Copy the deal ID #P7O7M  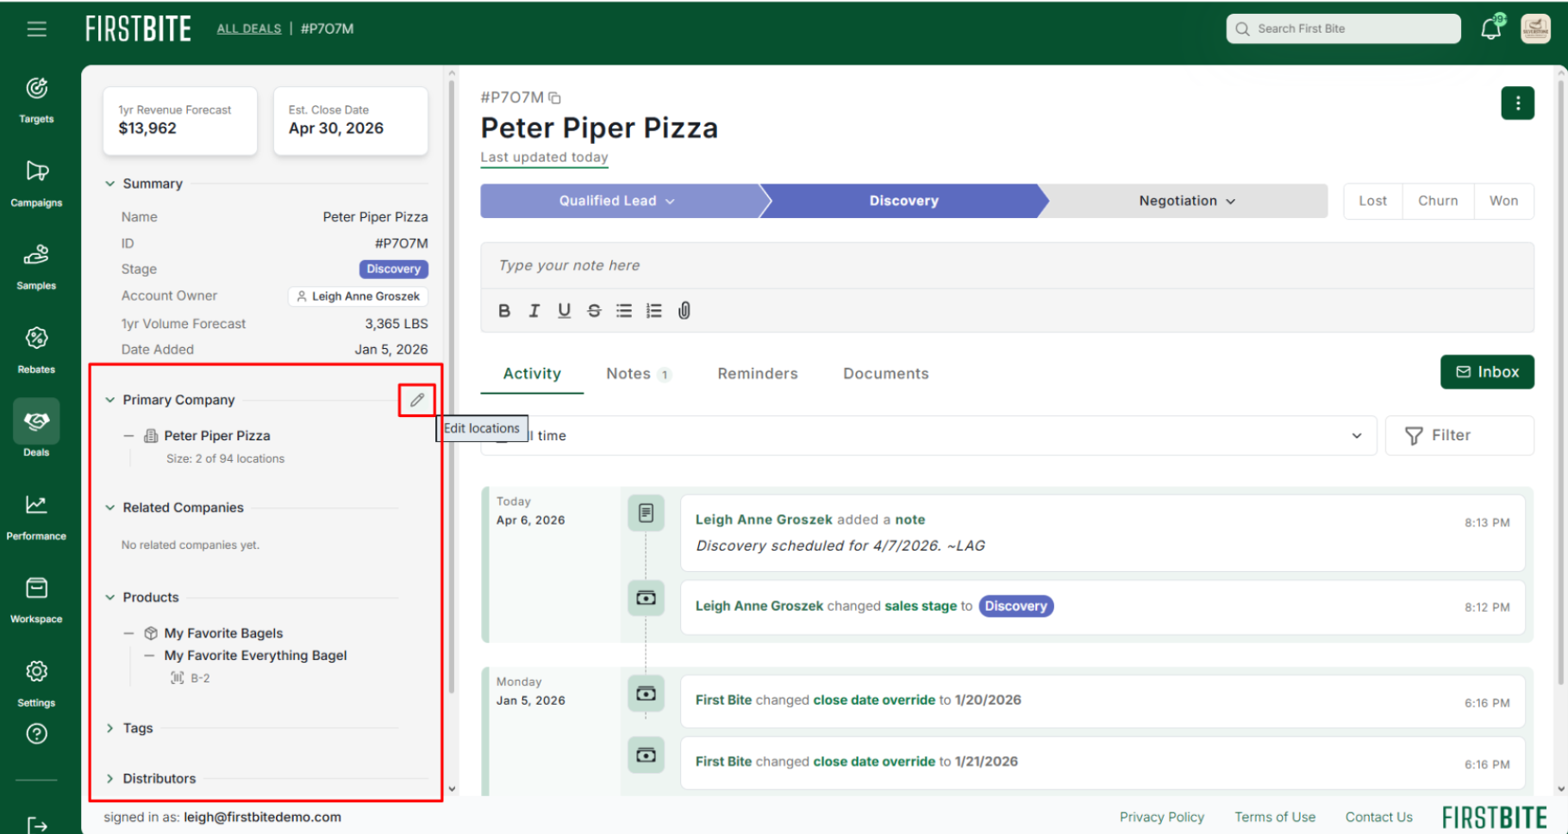point(555,98)
